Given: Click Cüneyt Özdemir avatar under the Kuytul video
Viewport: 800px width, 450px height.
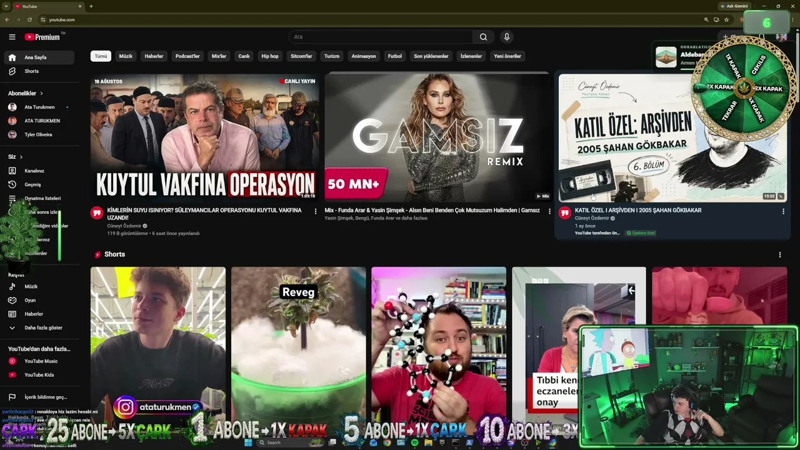Looking at the screenshot, I should [97, 213].
